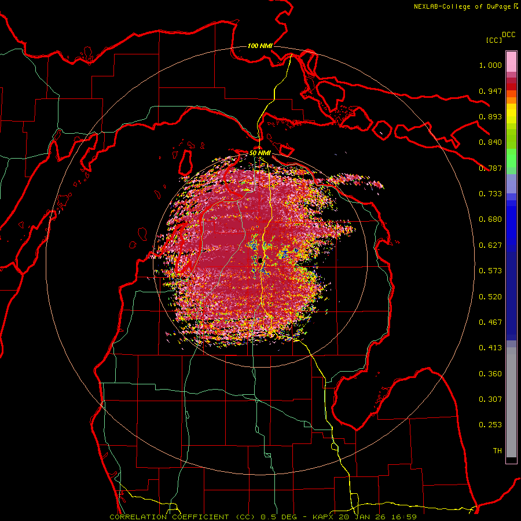Screen dimensions: 521x521
Task: Click the 0.680 legend value
Action: (x=490, y=219)
